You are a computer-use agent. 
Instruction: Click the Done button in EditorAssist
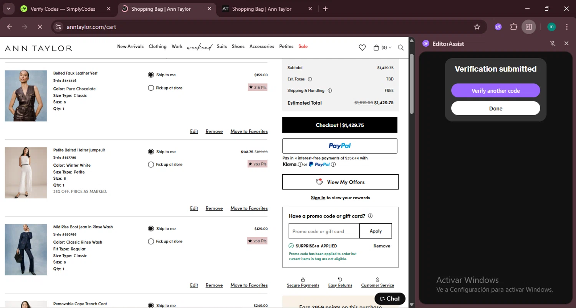click(496, 108)
